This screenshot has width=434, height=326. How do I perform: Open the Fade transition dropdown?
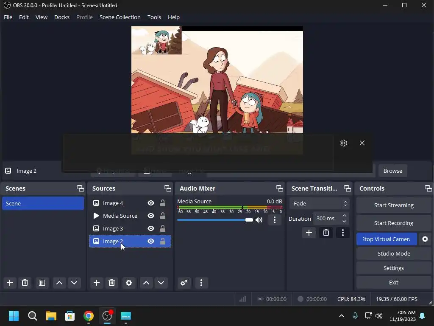click(319, 203)
